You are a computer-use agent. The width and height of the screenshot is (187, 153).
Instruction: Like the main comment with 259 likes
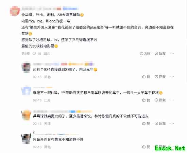click(x=145, y=53)
